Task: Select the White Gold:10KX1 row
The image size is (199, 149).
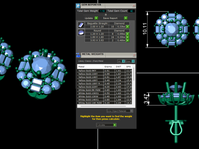Action: (104, 93)
